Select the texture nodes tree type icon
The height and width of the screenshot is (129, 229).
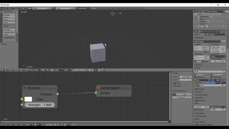tap(33, 125)
